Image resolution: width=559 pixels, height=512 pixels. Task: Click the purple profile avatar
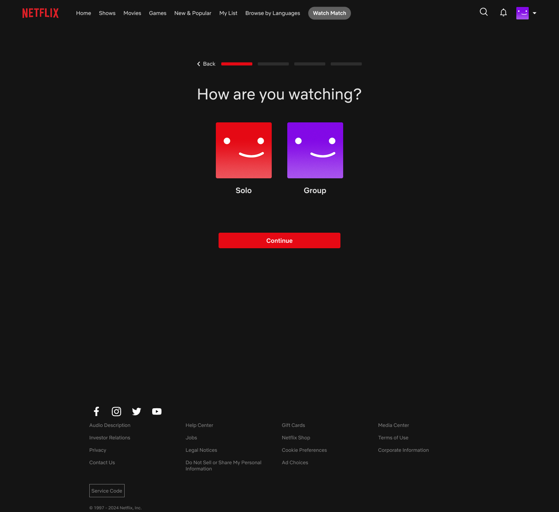[523, 13]
